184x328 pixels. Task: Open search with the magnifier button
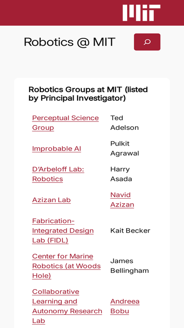[147, 42]
